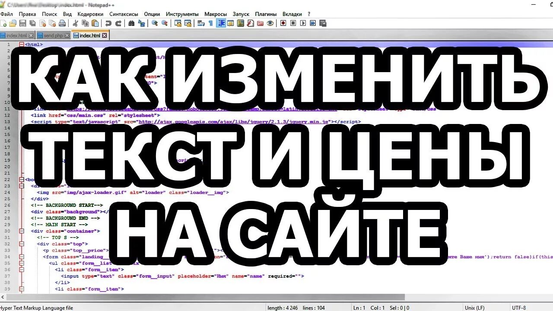This screenshot has width=553, height=311.
Task: Collapse the ul fold on line 35
Action: pyautogui.click(x=22, y=263)
